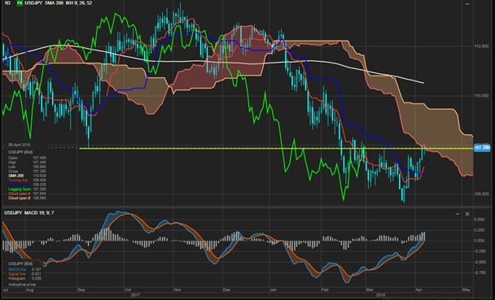
Task: Click the Indicative price label
Action: [22, 285]
